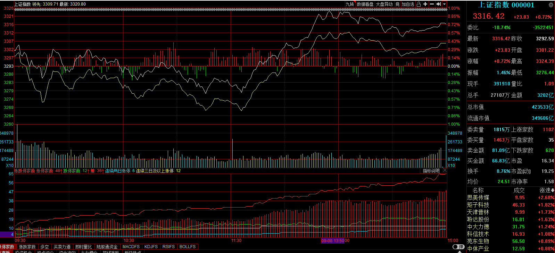Click the 委比 value -10.74%
The image size is (555, 253).
(502, 27)
